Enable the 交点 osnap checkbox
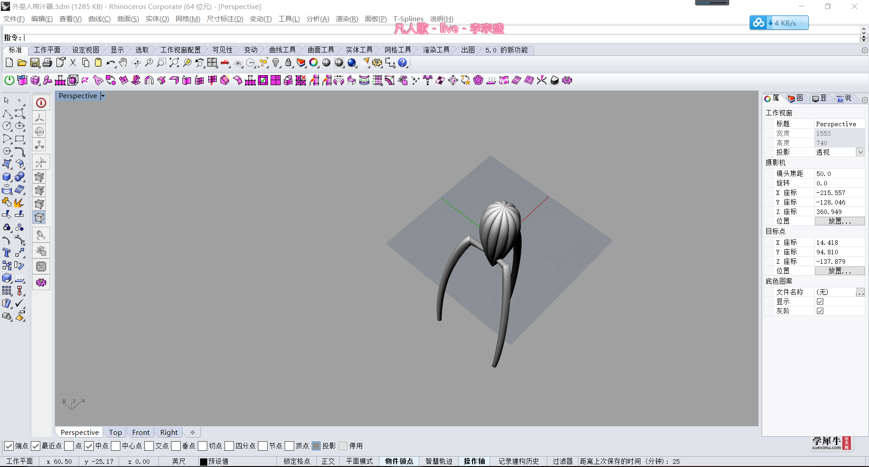Viewport: 869px width, 467px height. tap(149, 446)
